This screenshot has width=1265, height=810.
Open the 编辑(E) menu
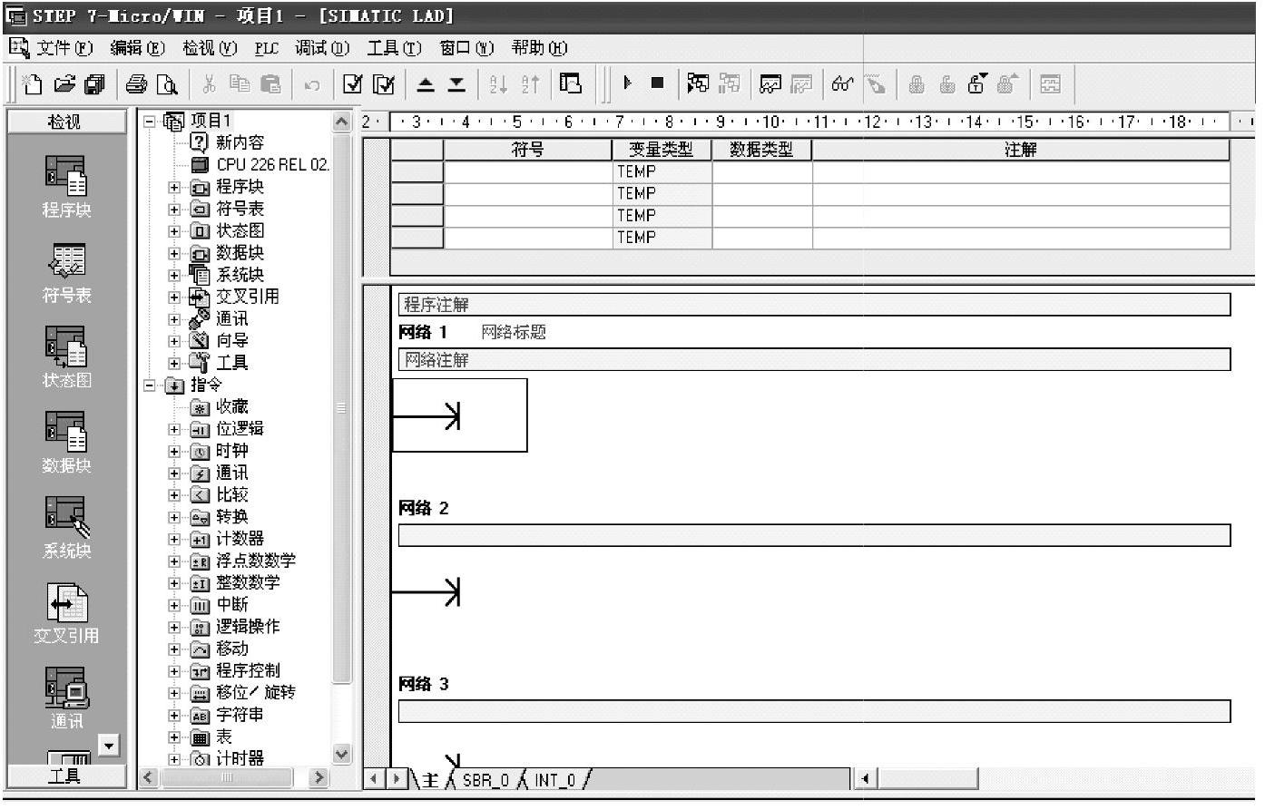(x=137, y=48)
